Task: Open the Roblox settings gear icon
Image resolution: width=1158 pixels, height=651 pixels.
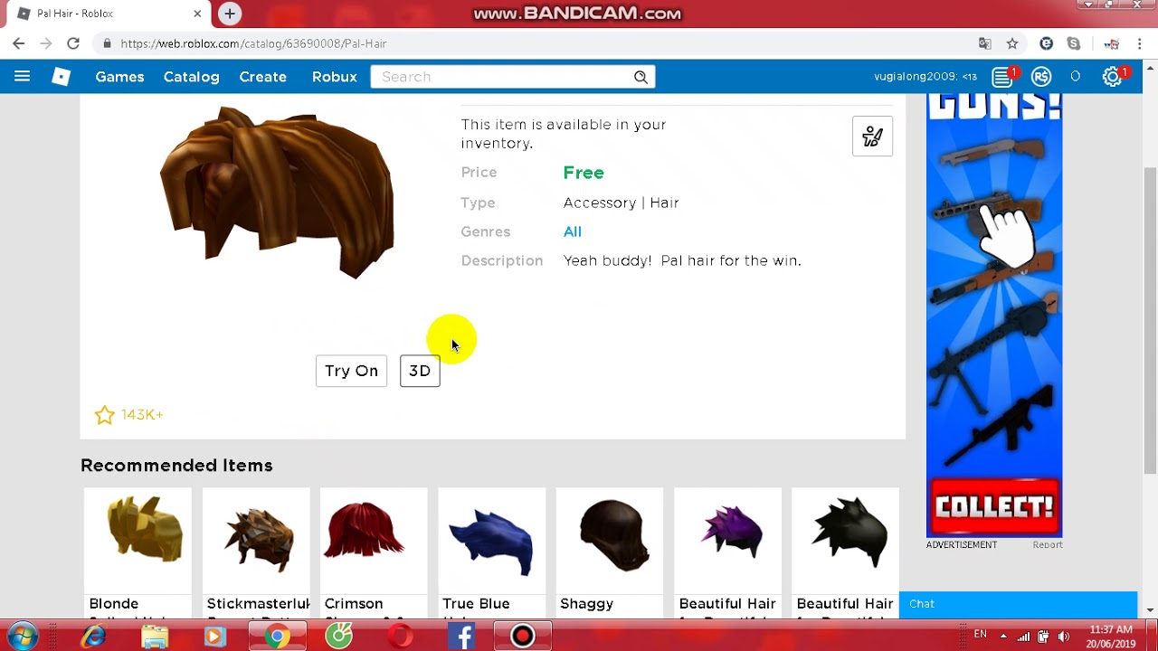Action: click(x=1112, y=77)
